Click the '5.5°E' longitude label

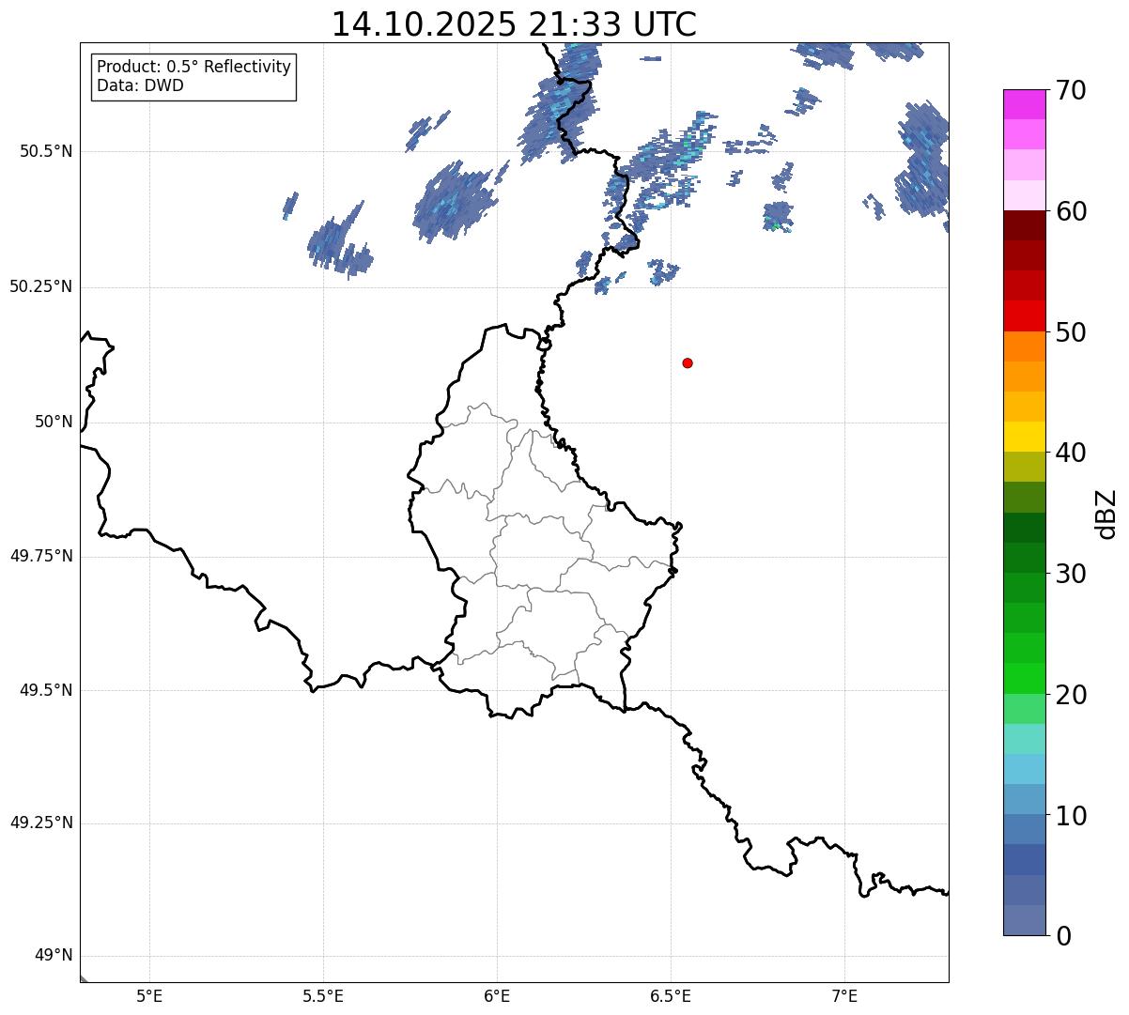pyautogui.click(x=323, y=996)
